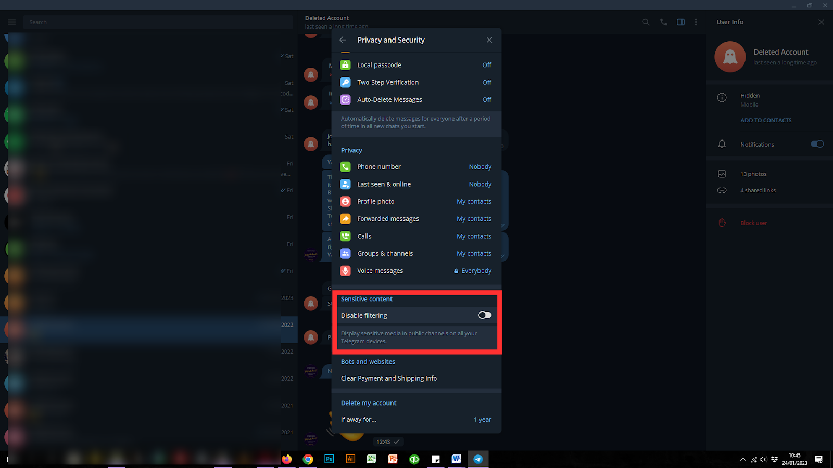Toggle the Disable filtering switch
This screenshot has height=468, width=833.
tap(485, 315)
